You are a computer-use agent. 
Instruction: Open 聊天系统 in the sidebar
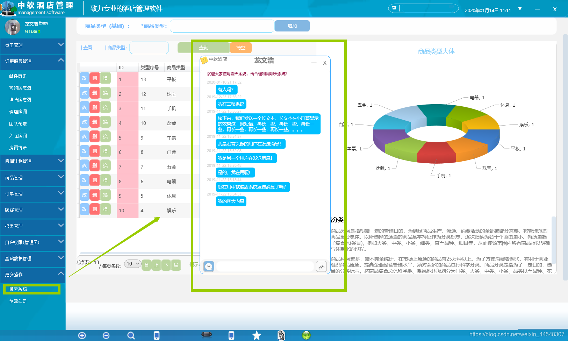(18, 289)
